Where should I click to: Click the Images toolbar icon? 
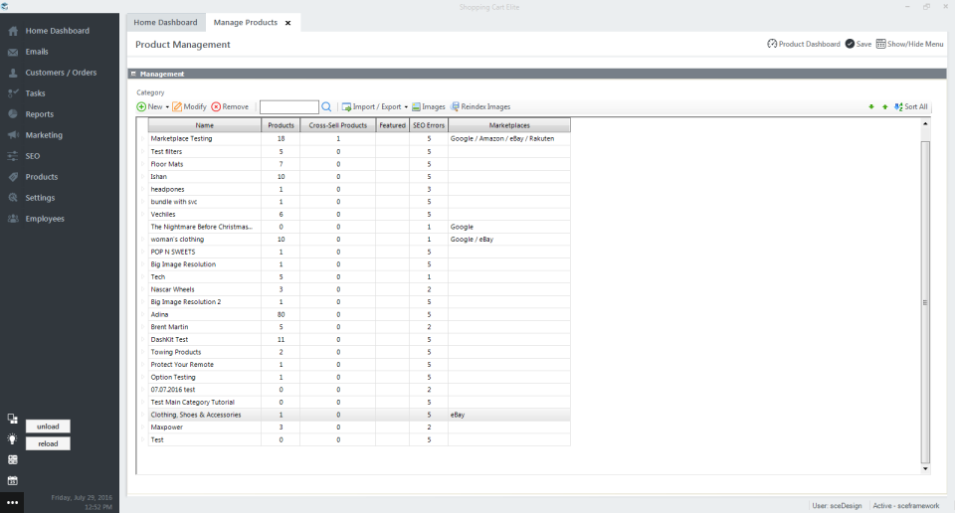coord(417,107)
